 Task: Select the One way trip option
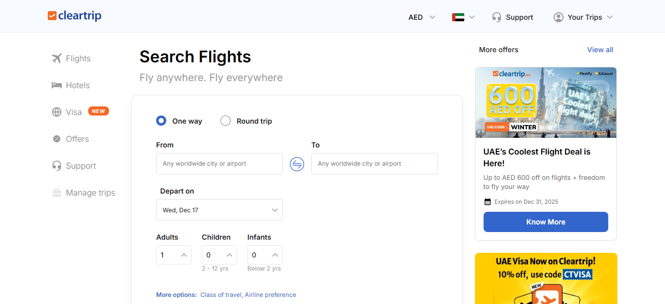(161, 121)
